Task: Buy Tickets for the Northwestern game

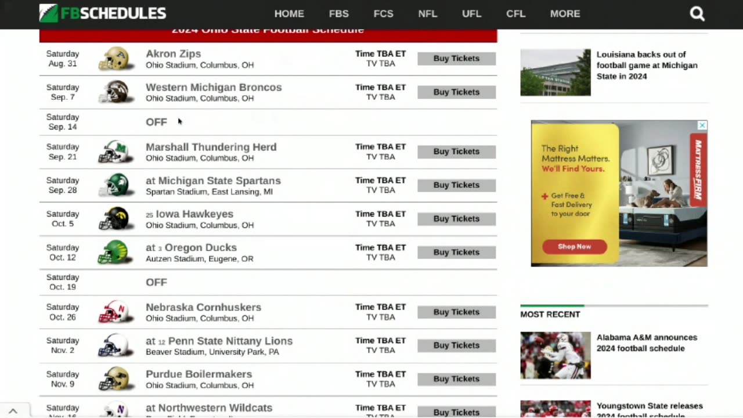Action: coord(456,412)
